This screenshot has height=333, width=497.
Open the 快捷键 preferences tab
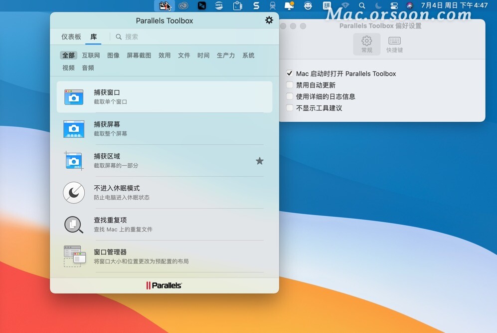[x=394, y=44]
